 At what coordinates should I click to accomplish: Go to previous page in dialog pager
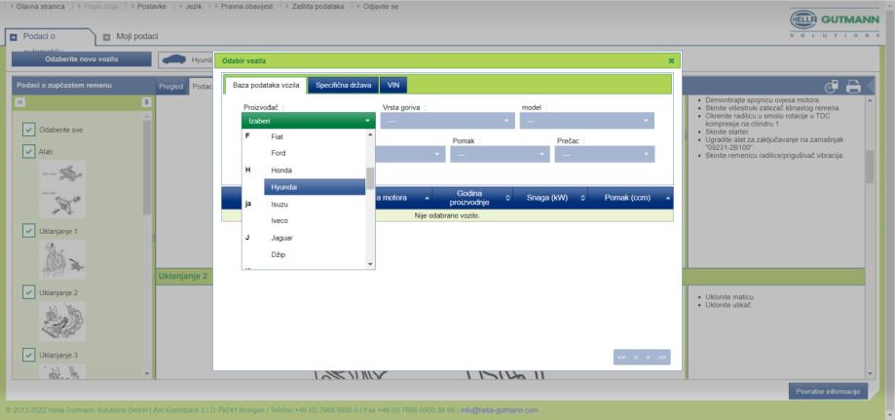[x=635, y=357]
